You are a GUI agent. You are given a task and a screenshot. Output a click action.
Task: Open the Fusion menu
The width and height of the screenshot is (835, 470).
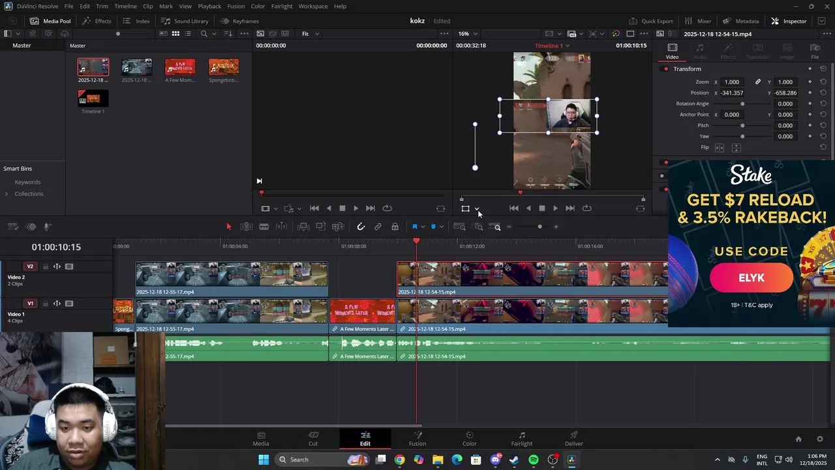point(236,6)
